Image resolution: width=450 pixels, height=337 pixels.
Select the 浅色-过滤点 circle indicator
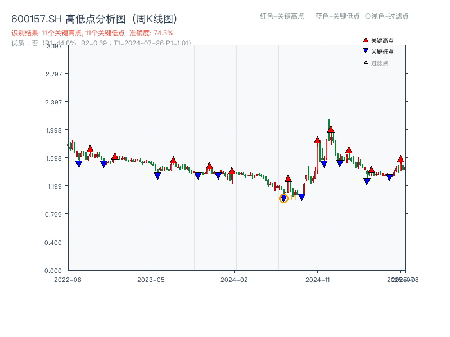[368, 16]
